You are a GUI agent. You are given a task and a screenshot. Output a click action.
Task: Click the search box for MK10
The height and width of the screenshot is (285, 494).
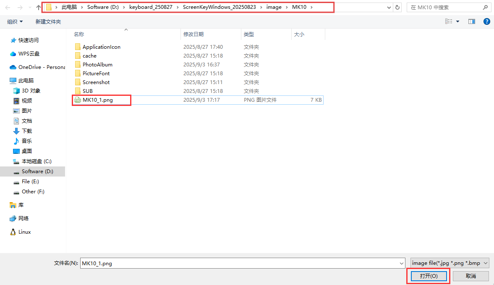[447, 8]
